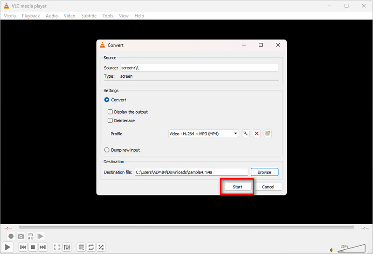Enable Display the output checkbox
Screen dimensions: 373x254
click(110, 112)
